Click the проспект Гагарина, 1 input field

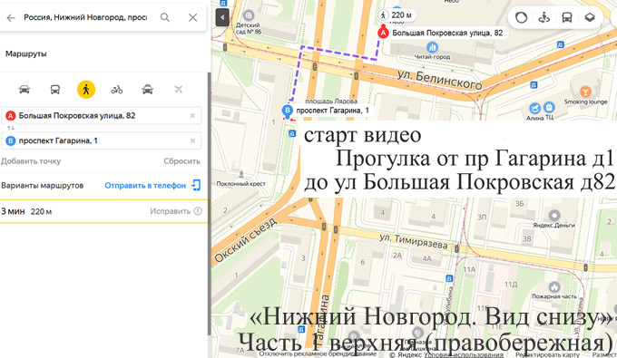coord(102,140)
